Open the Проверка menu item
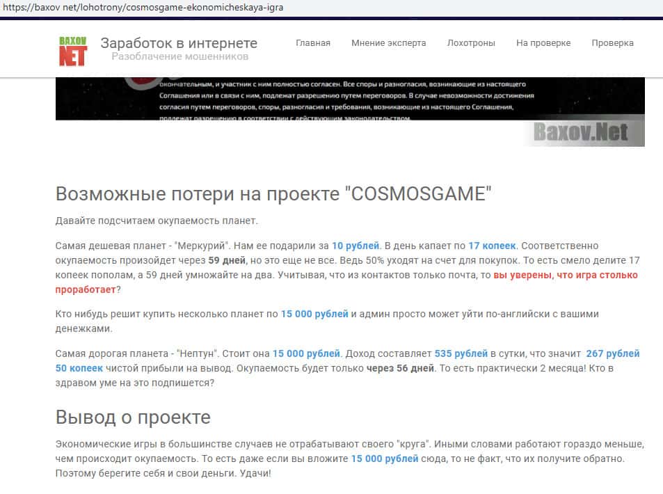This screenshot has width=663, height=494. (x=612, y=43)
